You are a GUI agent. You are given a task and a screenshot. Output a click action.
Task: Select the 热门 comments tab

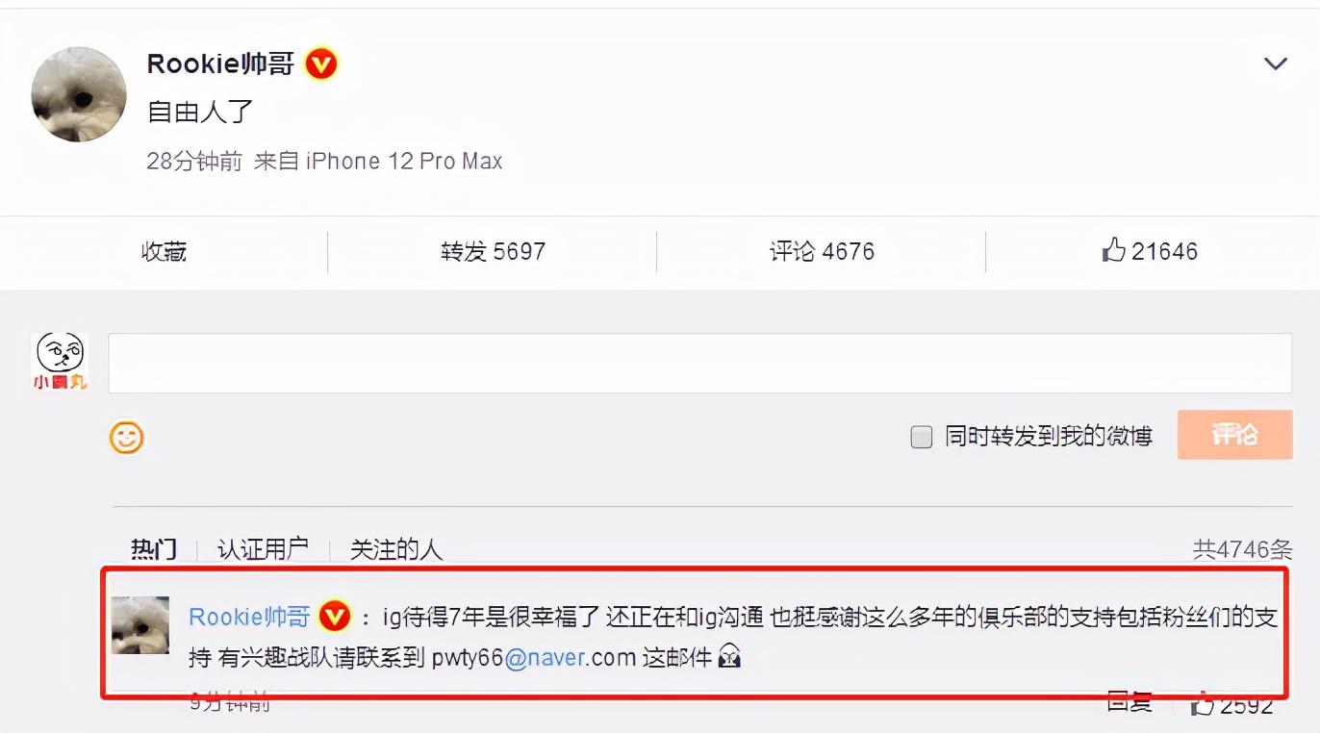pos(154,549)
